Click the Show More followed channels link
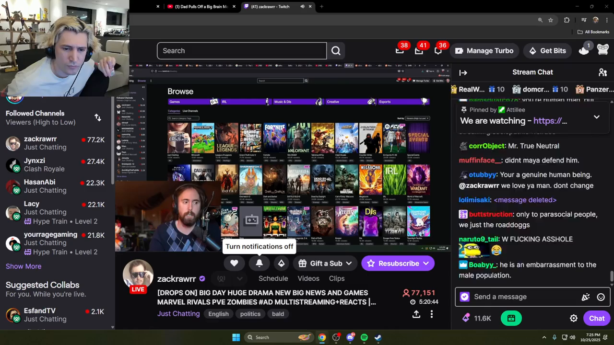Image resolution: width=614 pixels, height=345 pixels. pos(24,266)
